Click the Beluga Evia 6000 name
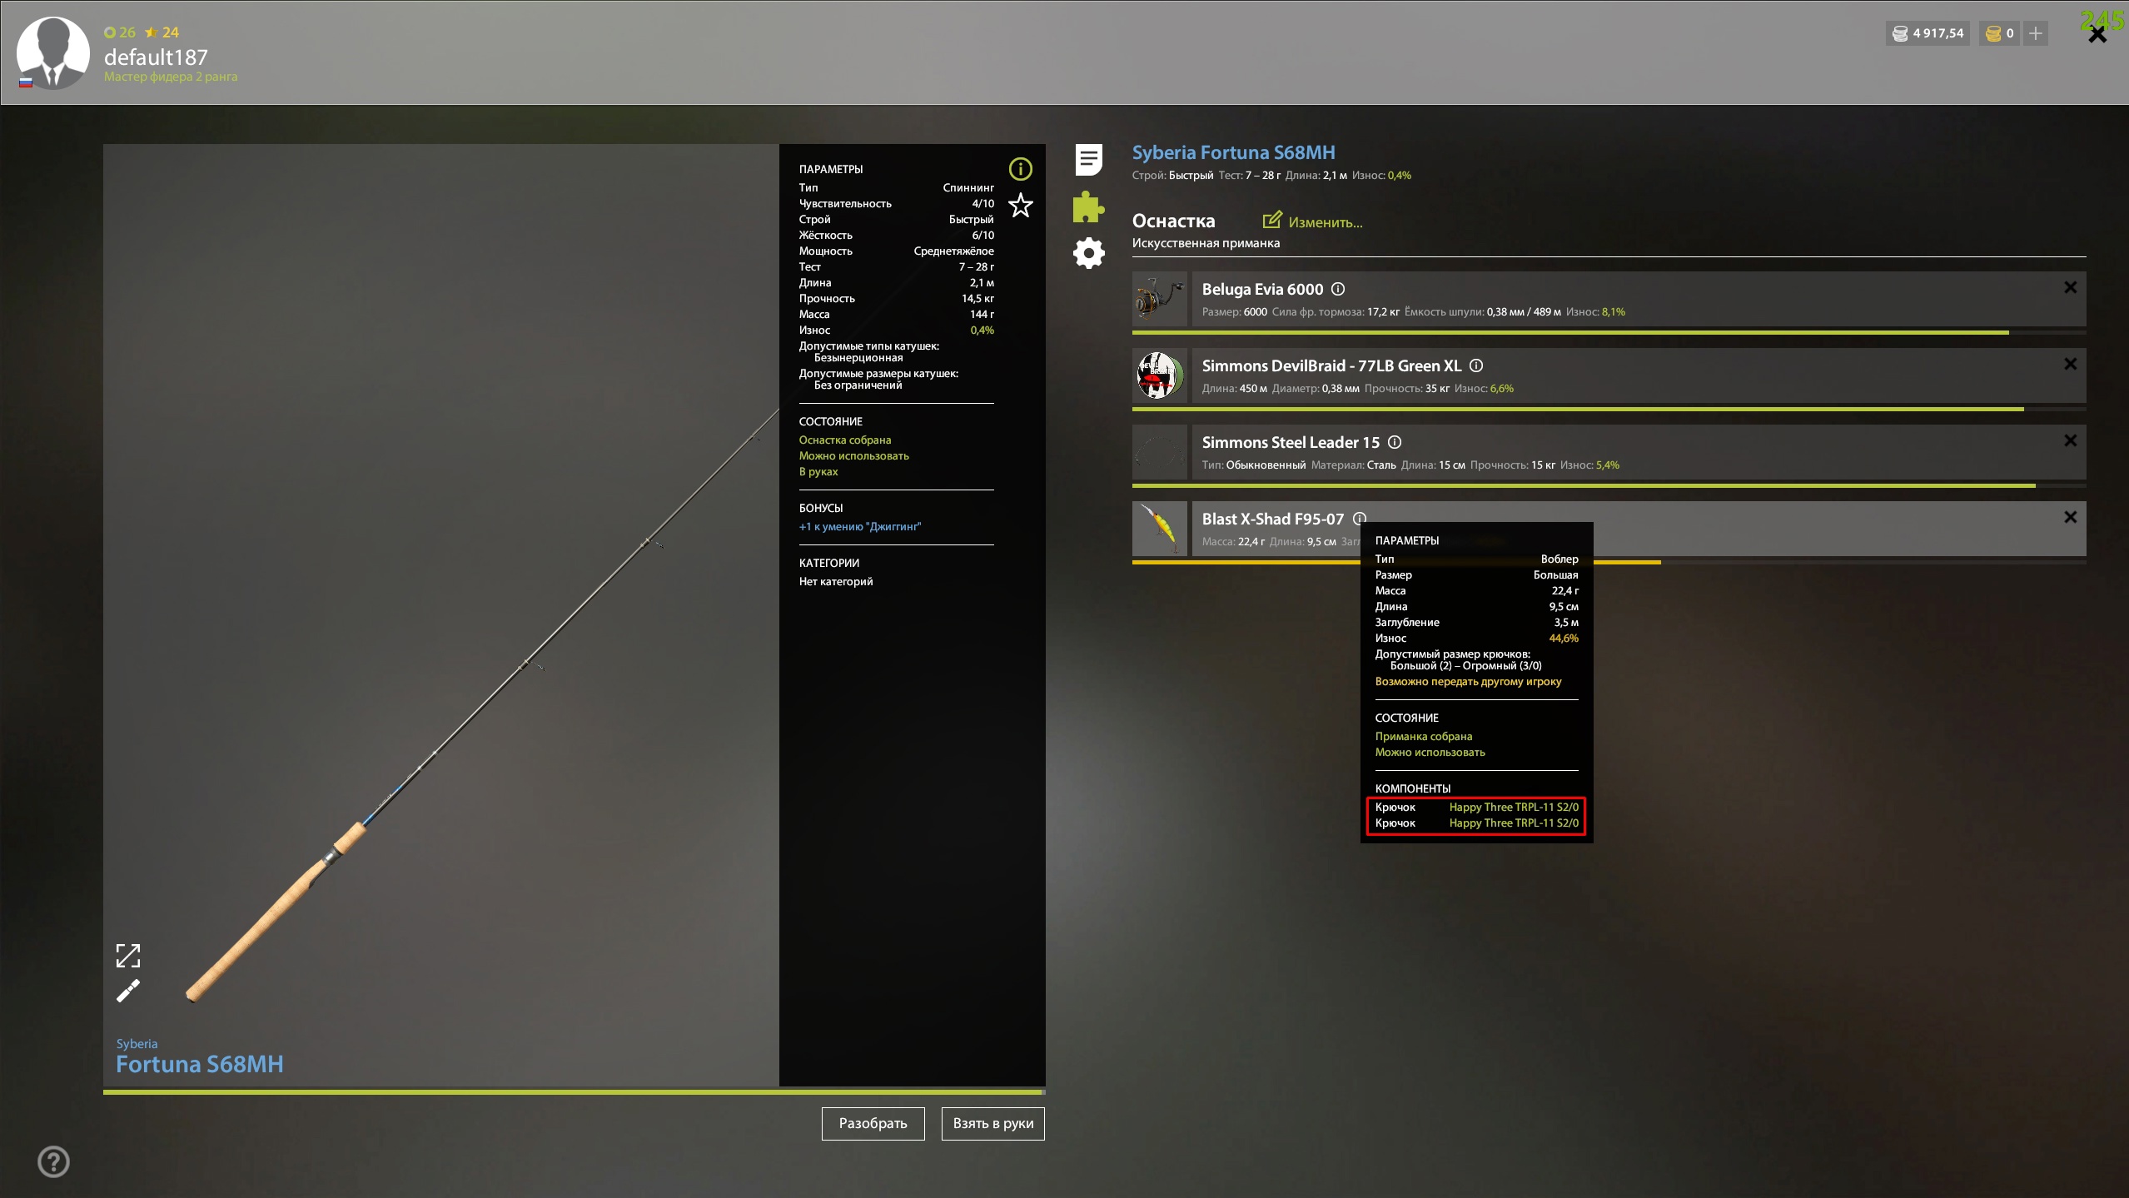 click(1262, 289)
